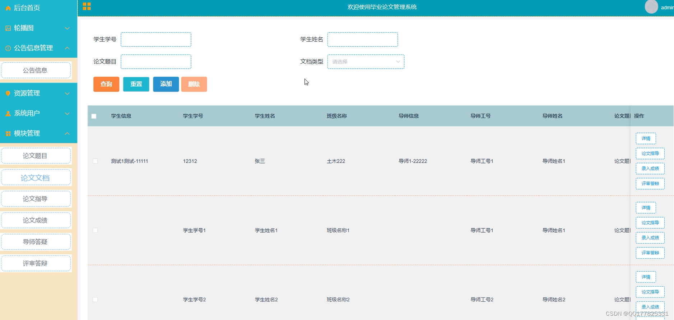
Task: Open the sidebar 论文指导 menu item
Action: pos(36,199)
